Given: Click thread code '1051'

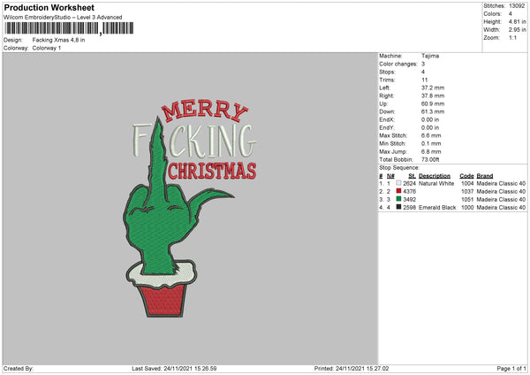Looking at the screenshot, I should (x=467, y=200).
